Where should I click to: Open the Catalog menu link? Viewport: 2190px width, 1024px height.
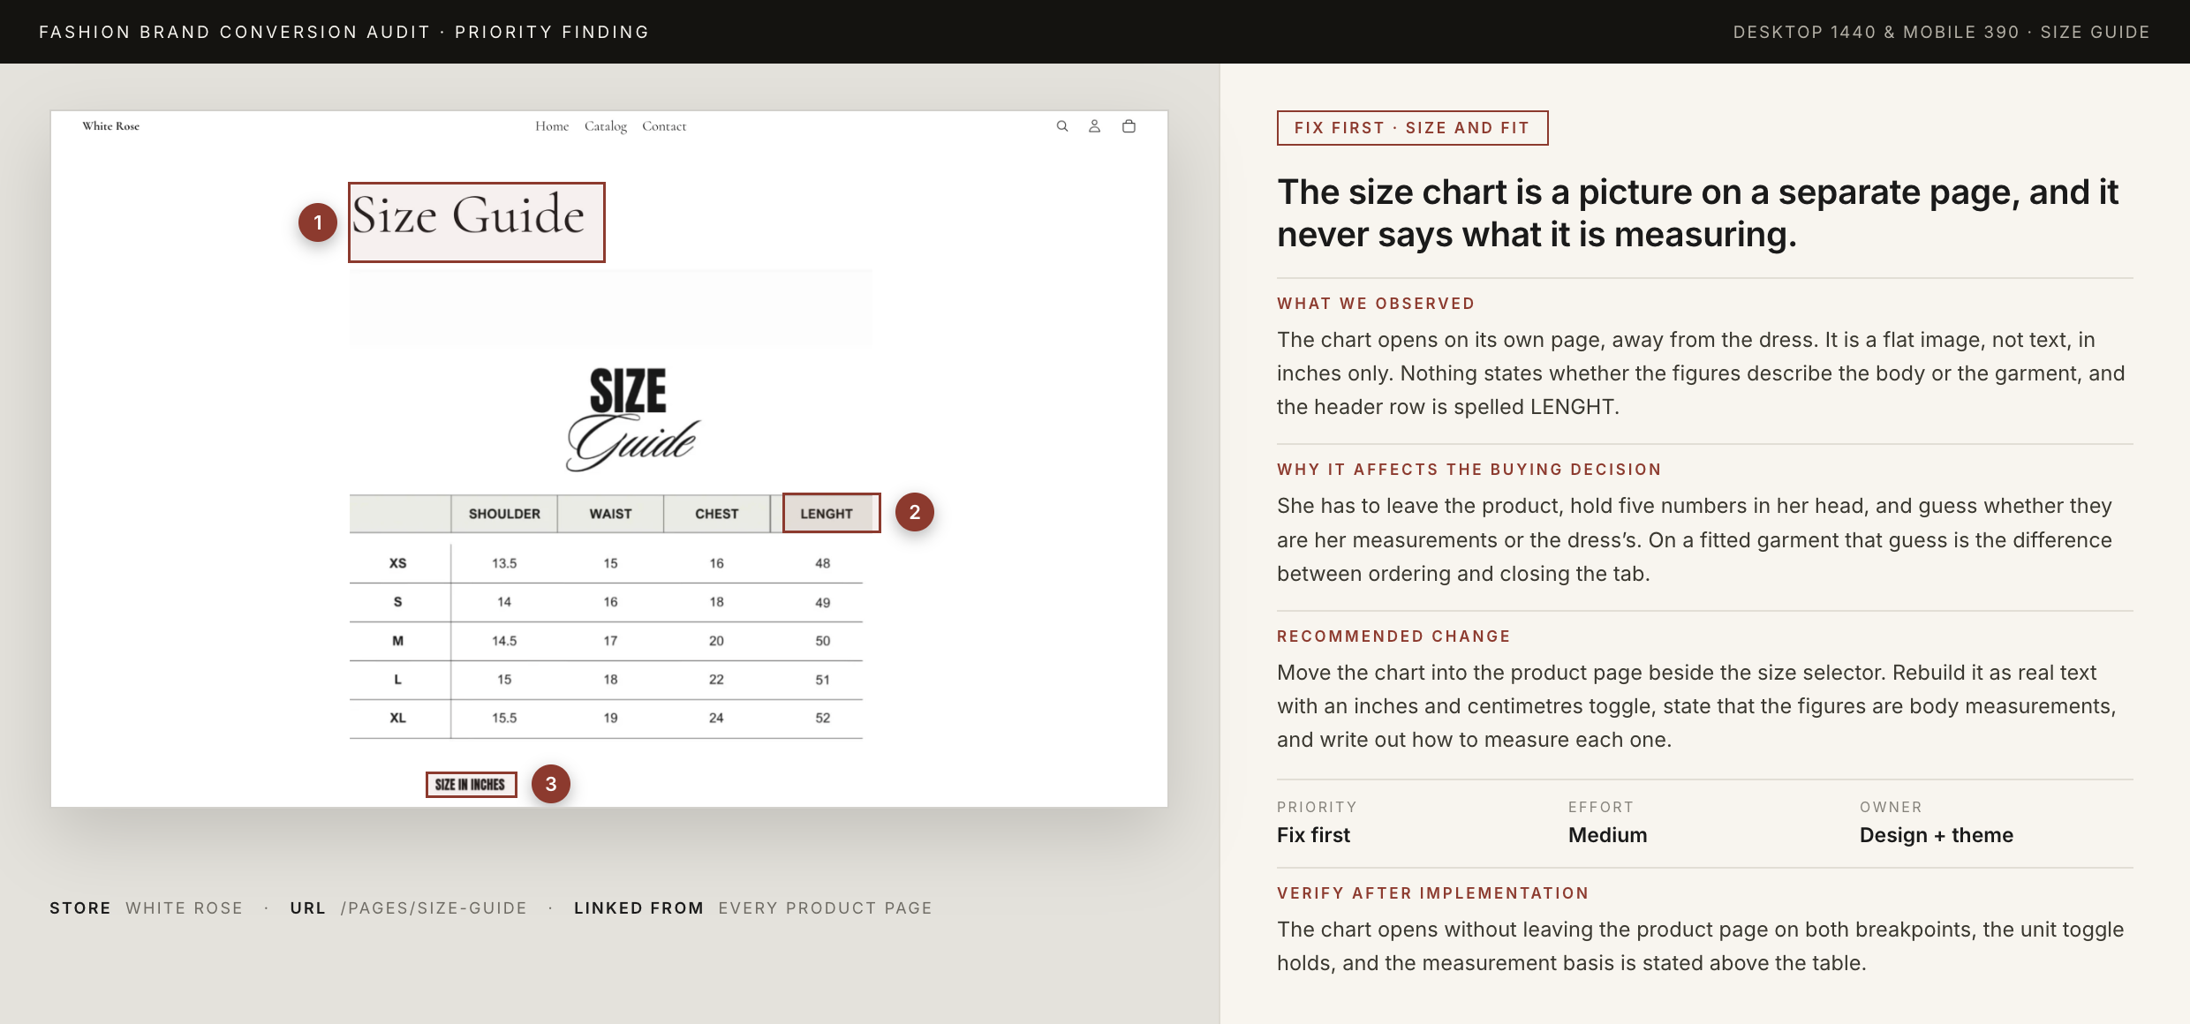pyautogui.click(x=606, y=126)
